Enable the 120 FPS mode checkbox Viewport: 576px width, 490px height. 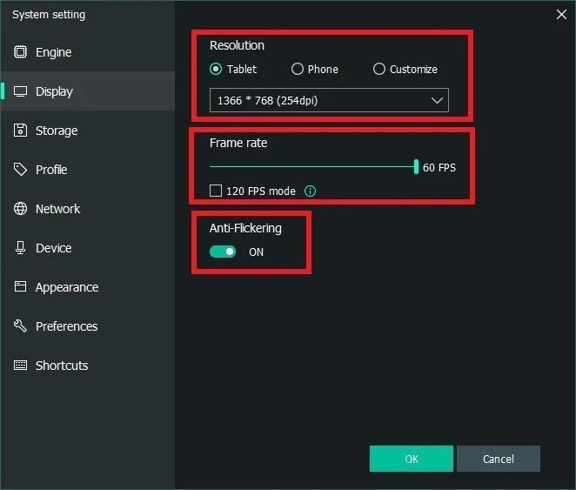tap(216, 191)
